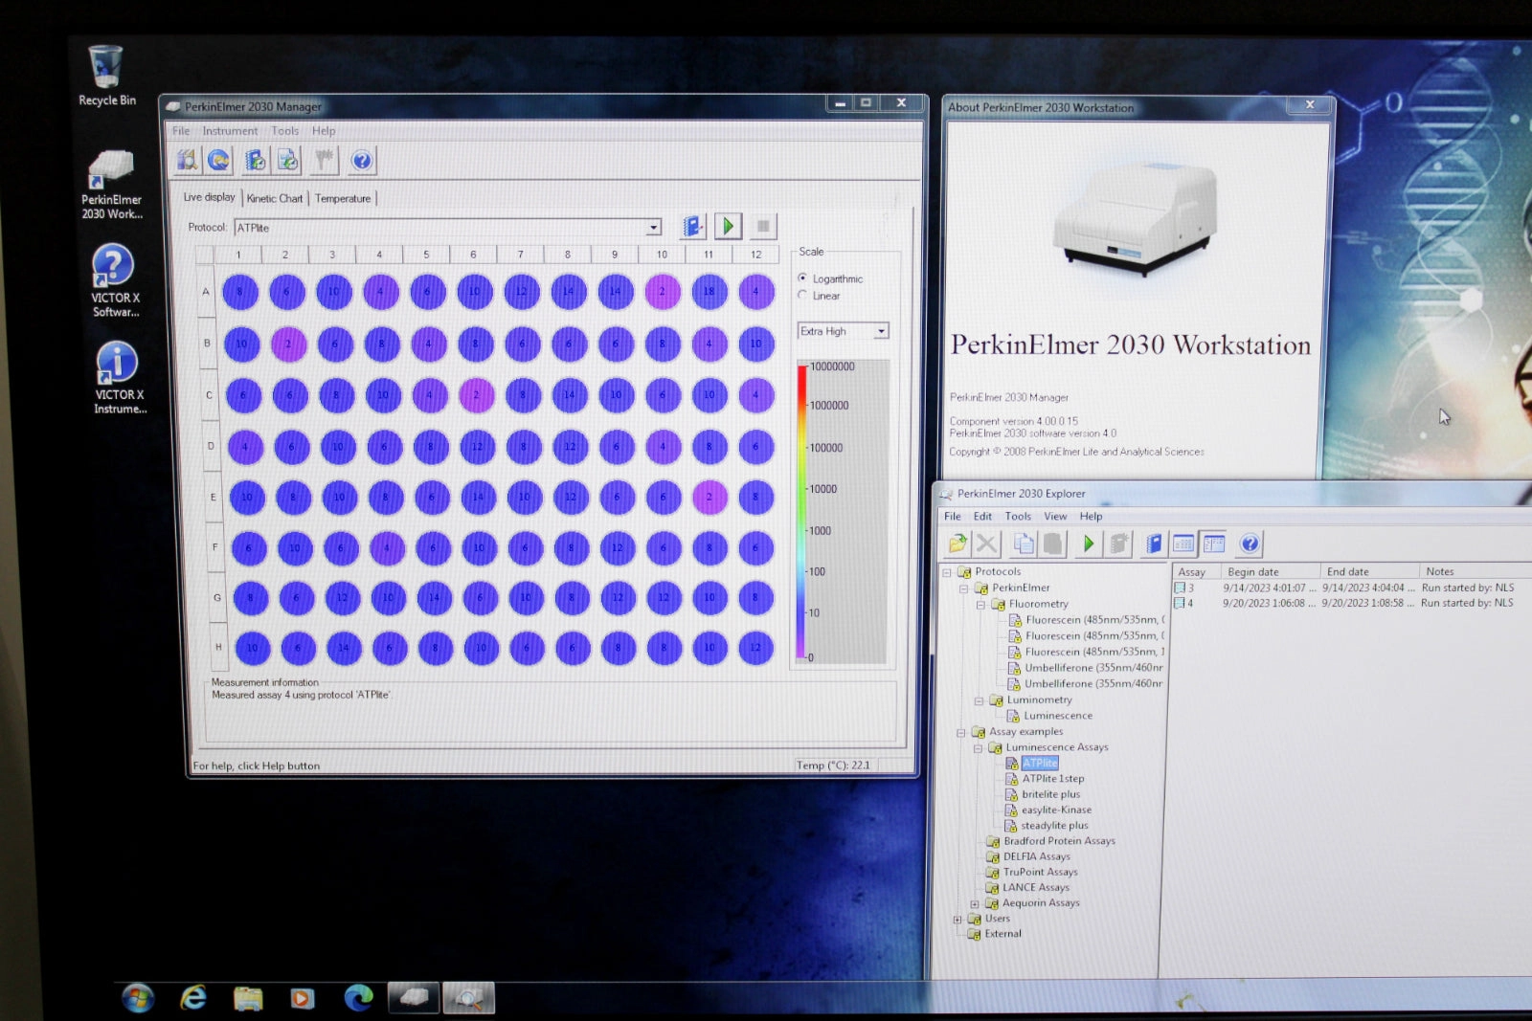Sort by the Begin date column header
1532x1021 pixels.
pos(1270,571)
